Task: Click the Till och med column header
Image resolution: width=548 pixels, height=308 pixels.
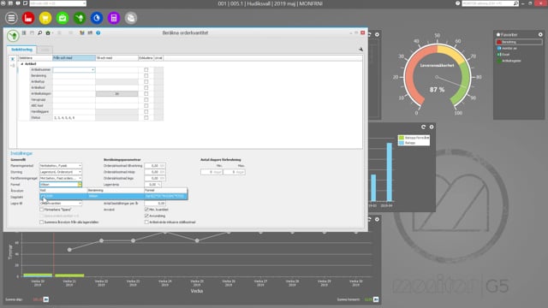Action: point(116,58)
